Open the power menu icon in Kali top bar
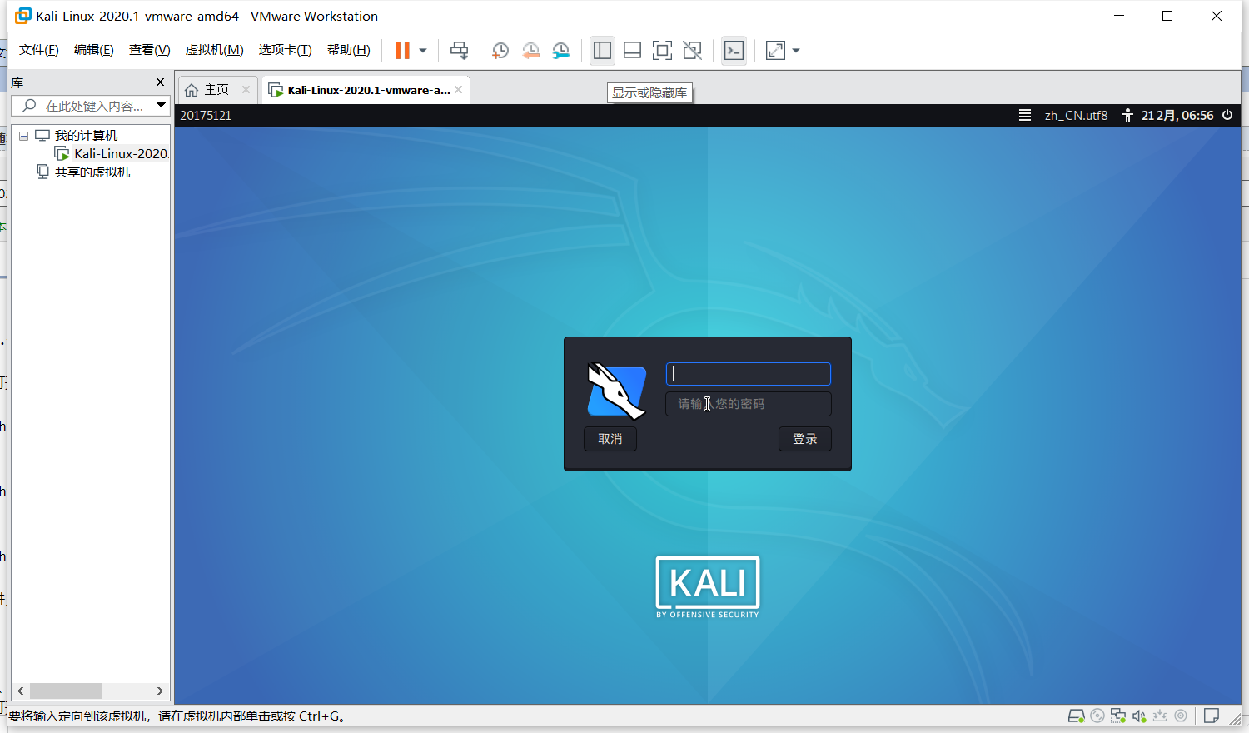1249x733 pixels. tap(1227, 115)
